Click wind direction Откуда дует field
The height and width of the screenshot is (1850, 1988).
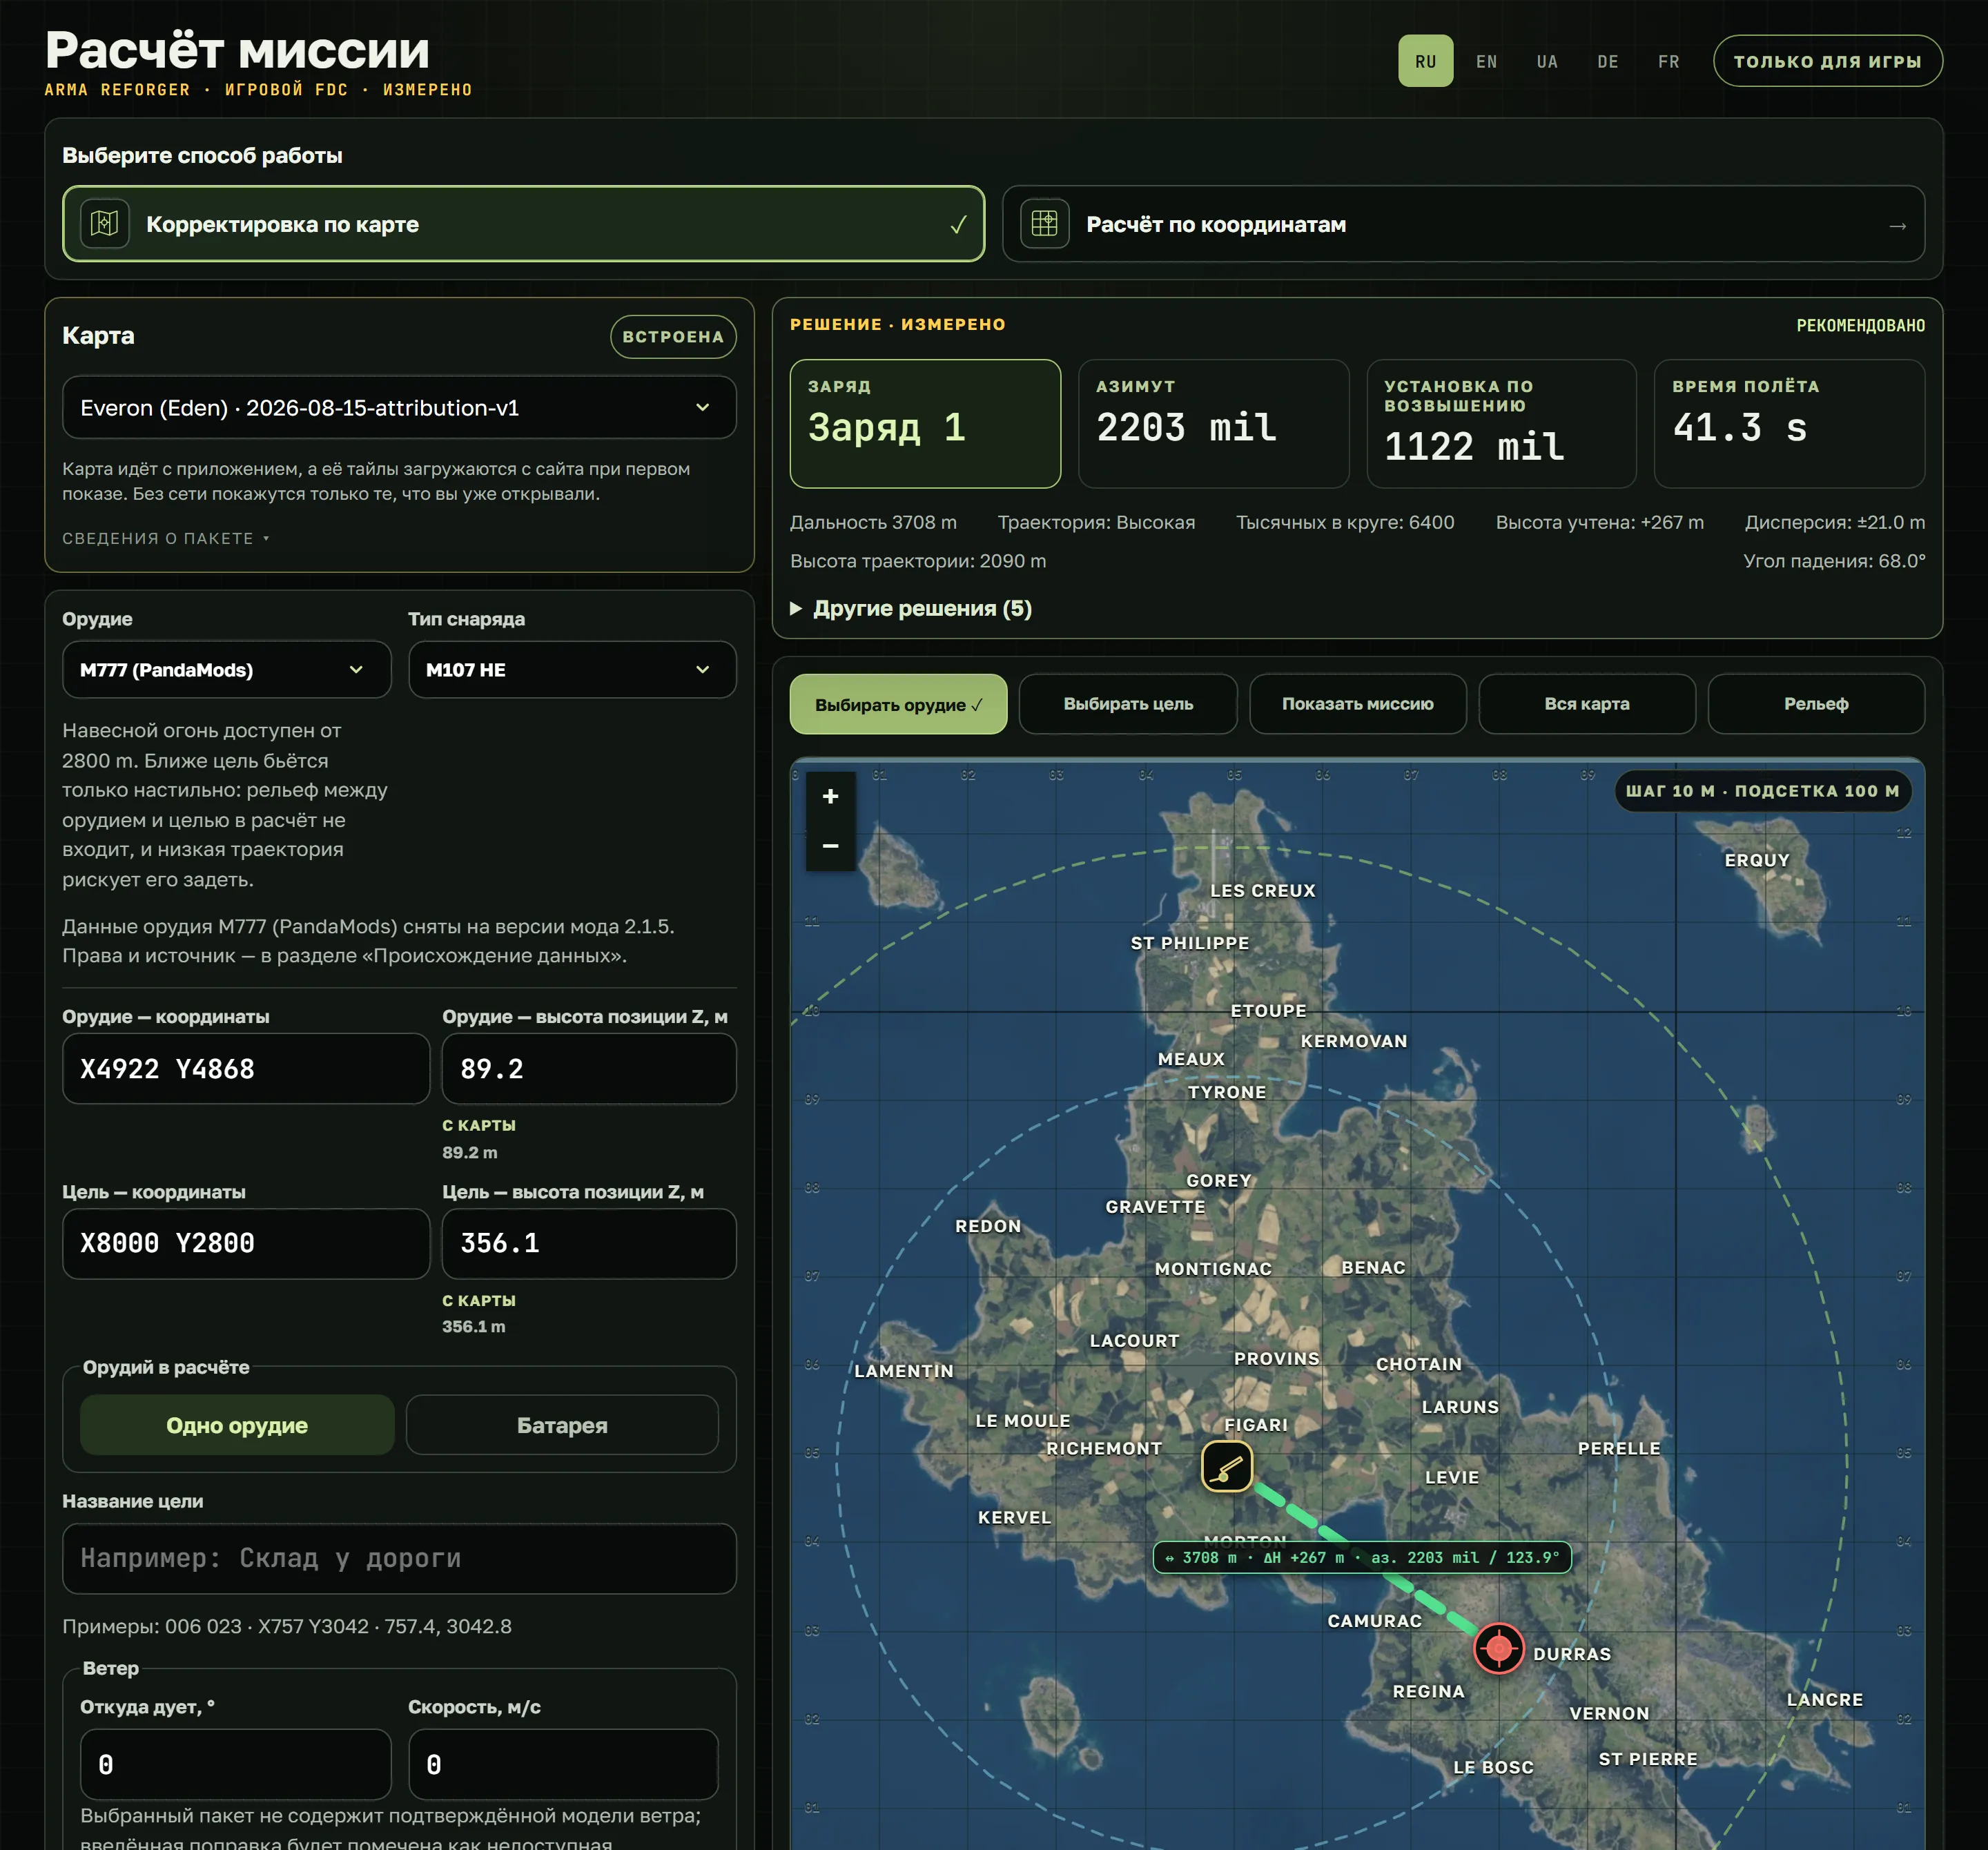coord(235,1764)
